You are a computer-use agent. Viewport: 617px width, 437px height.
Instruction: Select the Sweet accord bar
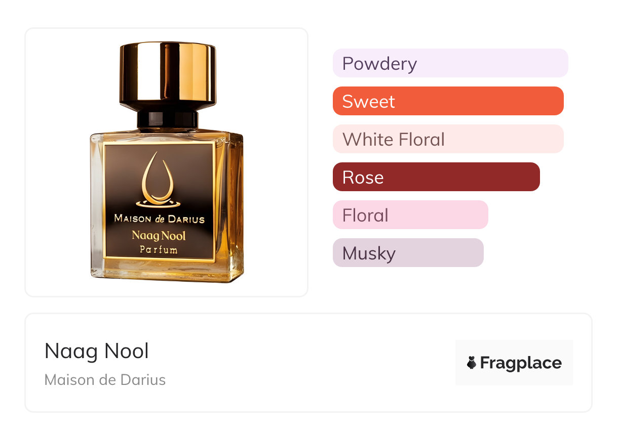tap(448, 101)
